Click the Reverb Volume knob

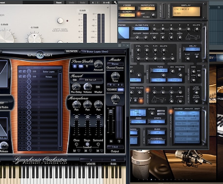point(87,87)
